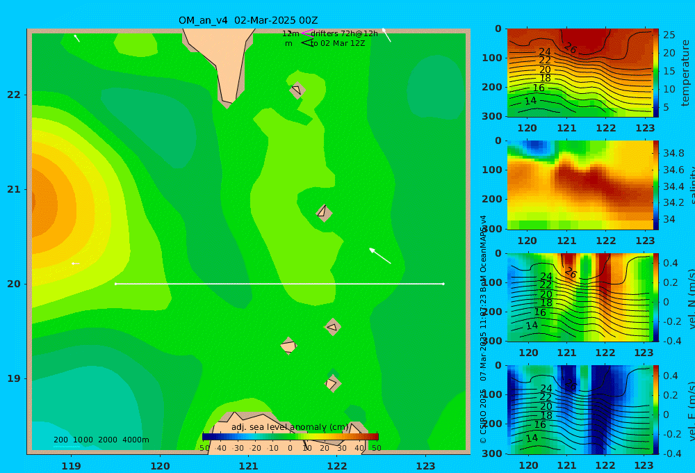Viewport: 695px width, 473px height.
Task: Click the white current arrow east of 122°E near 20°N
Action: (380, 256)
